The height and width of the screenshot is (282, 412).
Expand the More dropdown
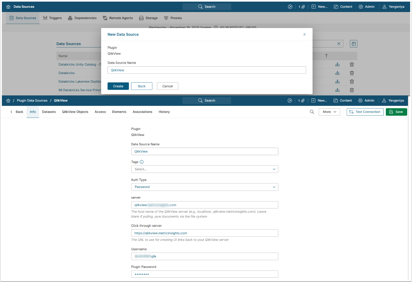click(x=330, y=112)
